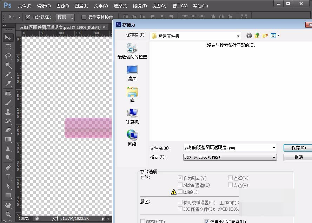Uncheck 使用小写扩展名(U) option
The image size is (312, 223).
207,221
